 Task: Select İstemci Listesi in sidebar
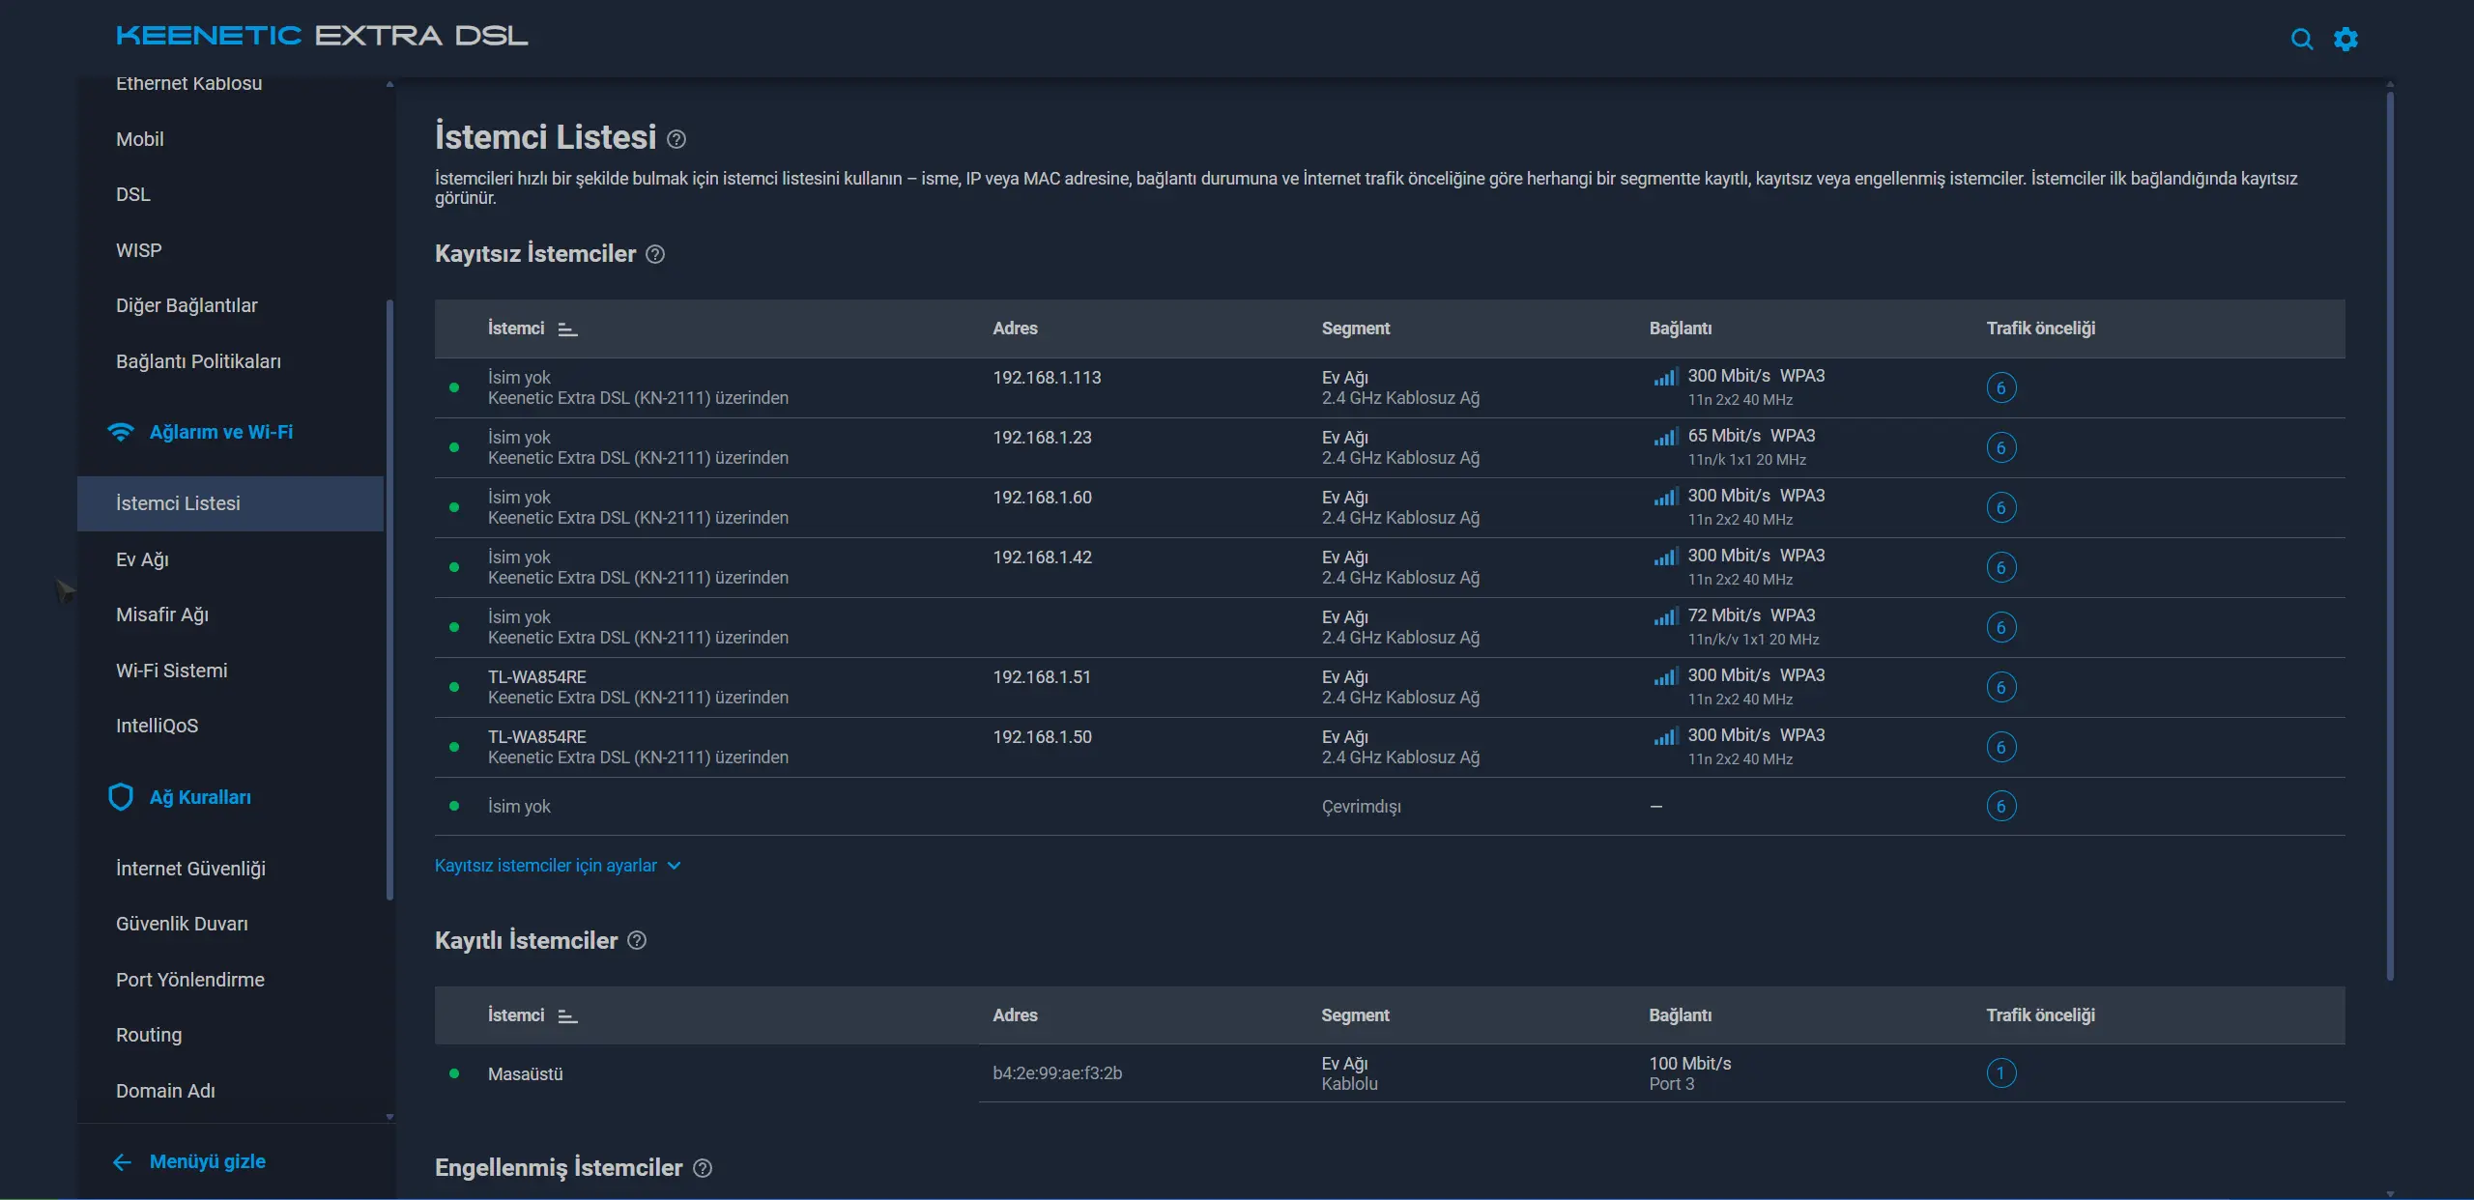(x=230, y=503)
